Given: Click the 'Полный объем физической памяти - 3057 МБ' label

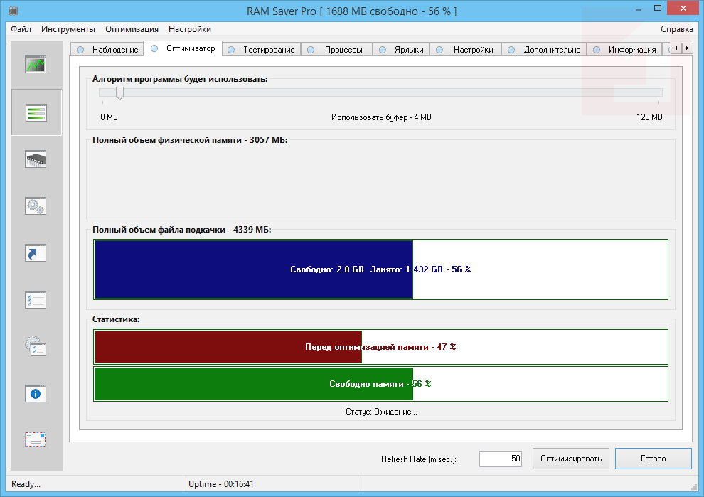Looking at the screenshot, I should point(190,140).
